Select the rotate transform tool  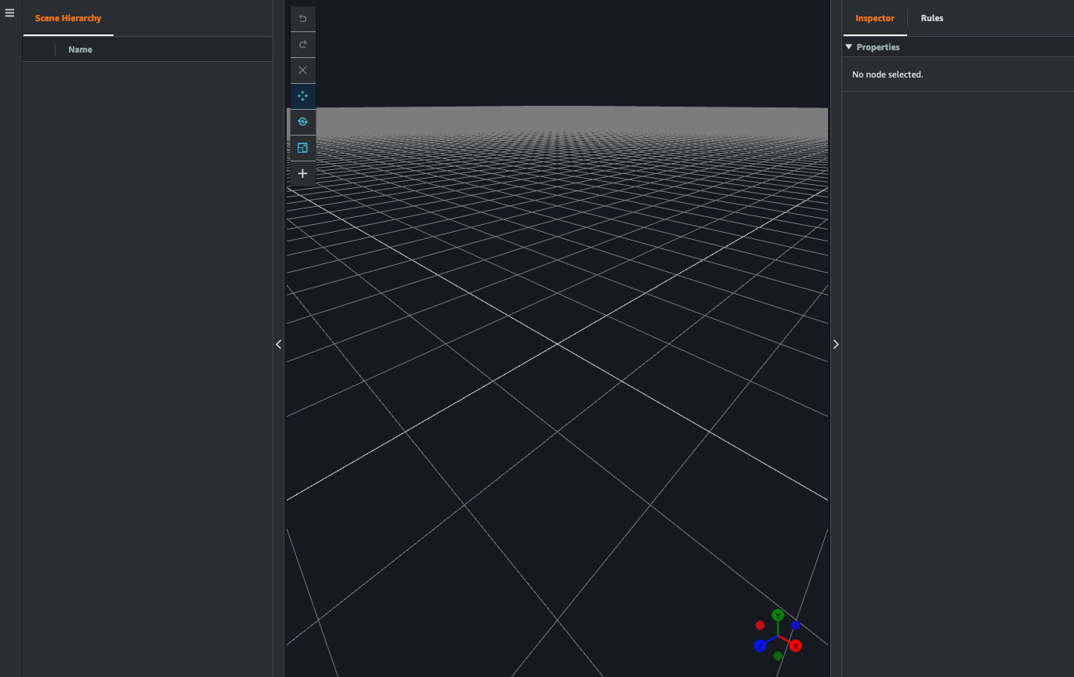(302, 122)
